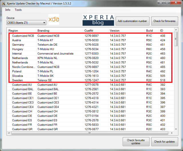
Task: Select KPN Mobile NL branding
Action: [x=47, y=58]
